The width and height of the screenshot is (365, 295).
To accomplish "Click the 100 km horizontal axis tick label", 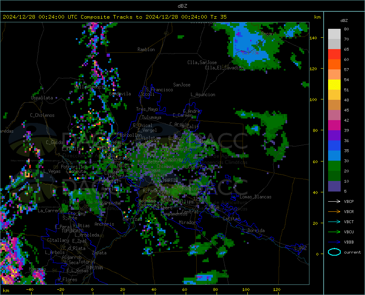I will click(246, 289).
